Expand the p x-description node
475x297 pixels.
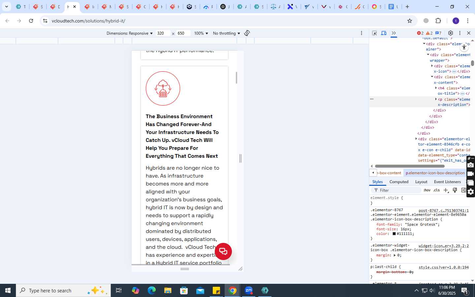point(436,99)
